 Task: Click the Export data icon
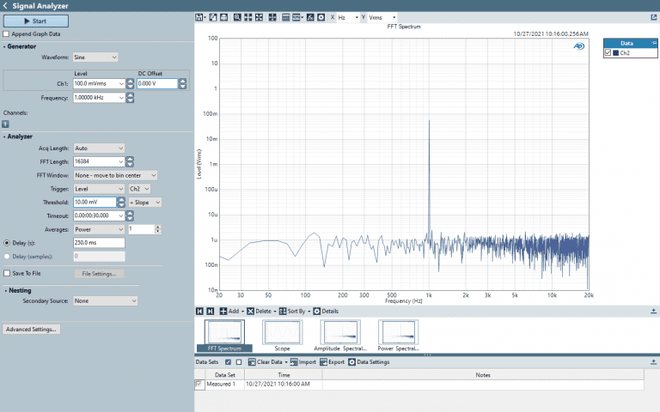click(323, 362)
